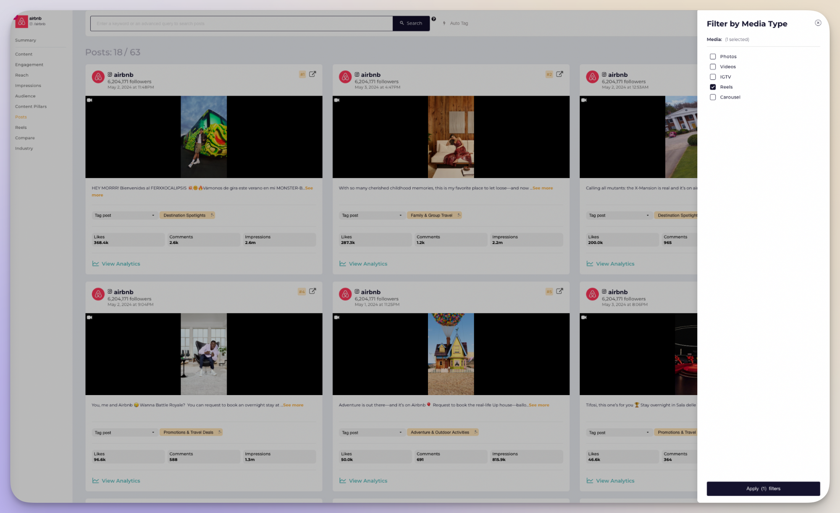Open Tag post dropdown on 46.6k likes post
This screenshot has height=513, width=840.
pyautogui.click(x=619, y=432)
